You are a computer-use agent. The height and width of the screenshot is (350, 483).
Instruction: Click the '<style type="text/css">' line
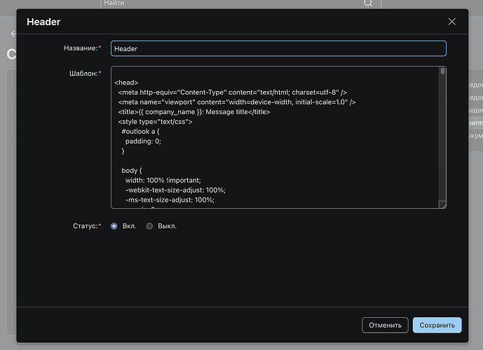coord(155,122)
